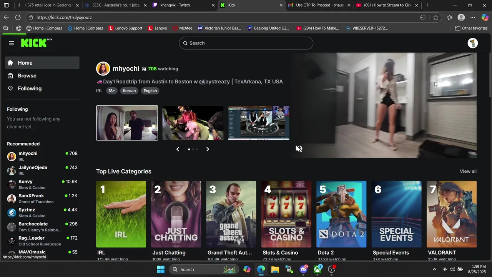
Task: Open mhyochi in the Recommended list
Action: (42, 156)
